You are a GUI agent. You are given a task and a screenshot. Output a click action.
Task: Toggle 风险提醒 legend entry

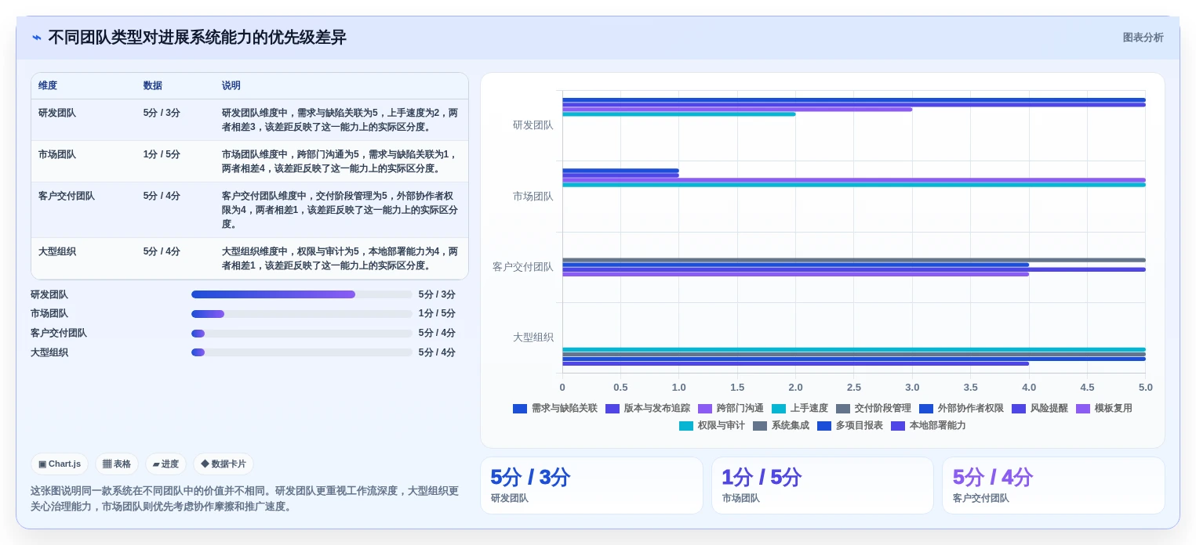(x=1039, y=408)
